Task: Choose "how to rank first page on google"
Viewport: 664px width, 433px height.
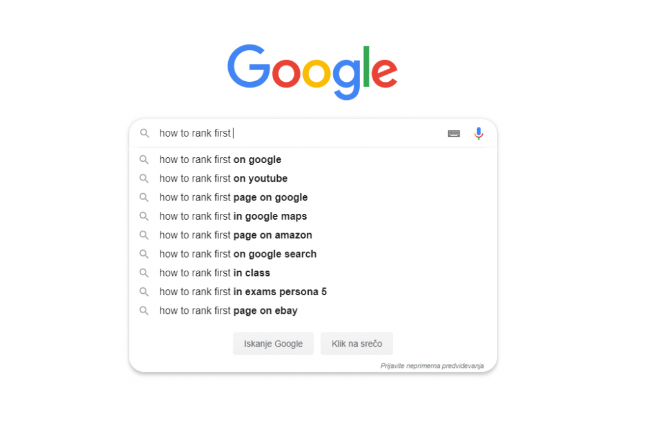Action: (233, 198)
